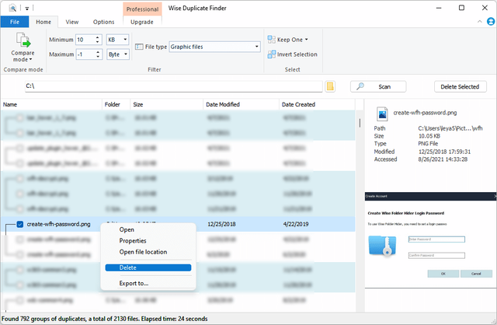
Task: Open the File type dropdown
Action: (255, 47)
